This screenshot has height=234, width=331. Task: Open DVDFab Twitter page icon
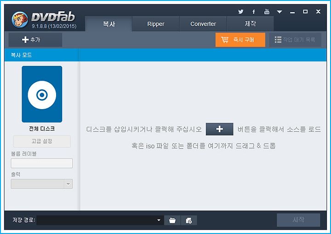click(x=240, y=12)
